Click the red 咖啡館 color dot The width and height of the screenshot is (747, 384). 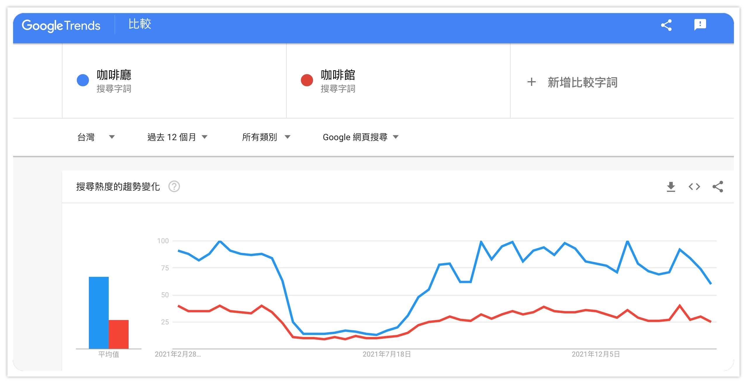coord(307,80)
